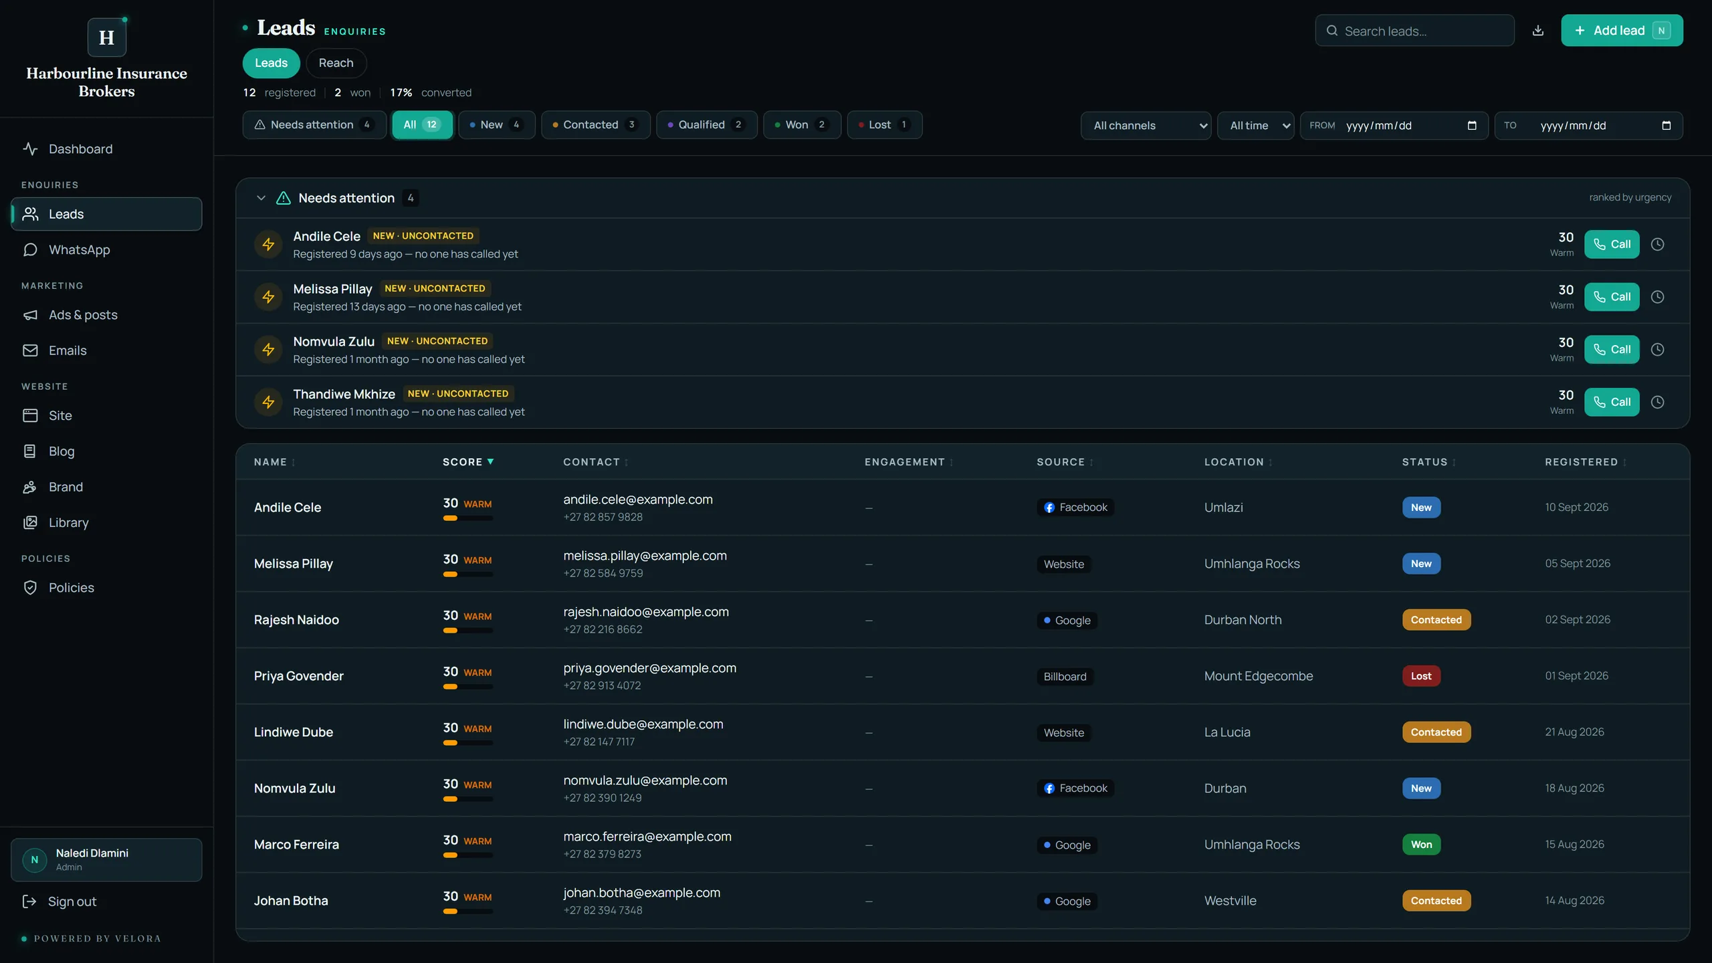This screenshot has height=963, width=1712.
Task: Click the export download icon
Action: [1537, 31]
